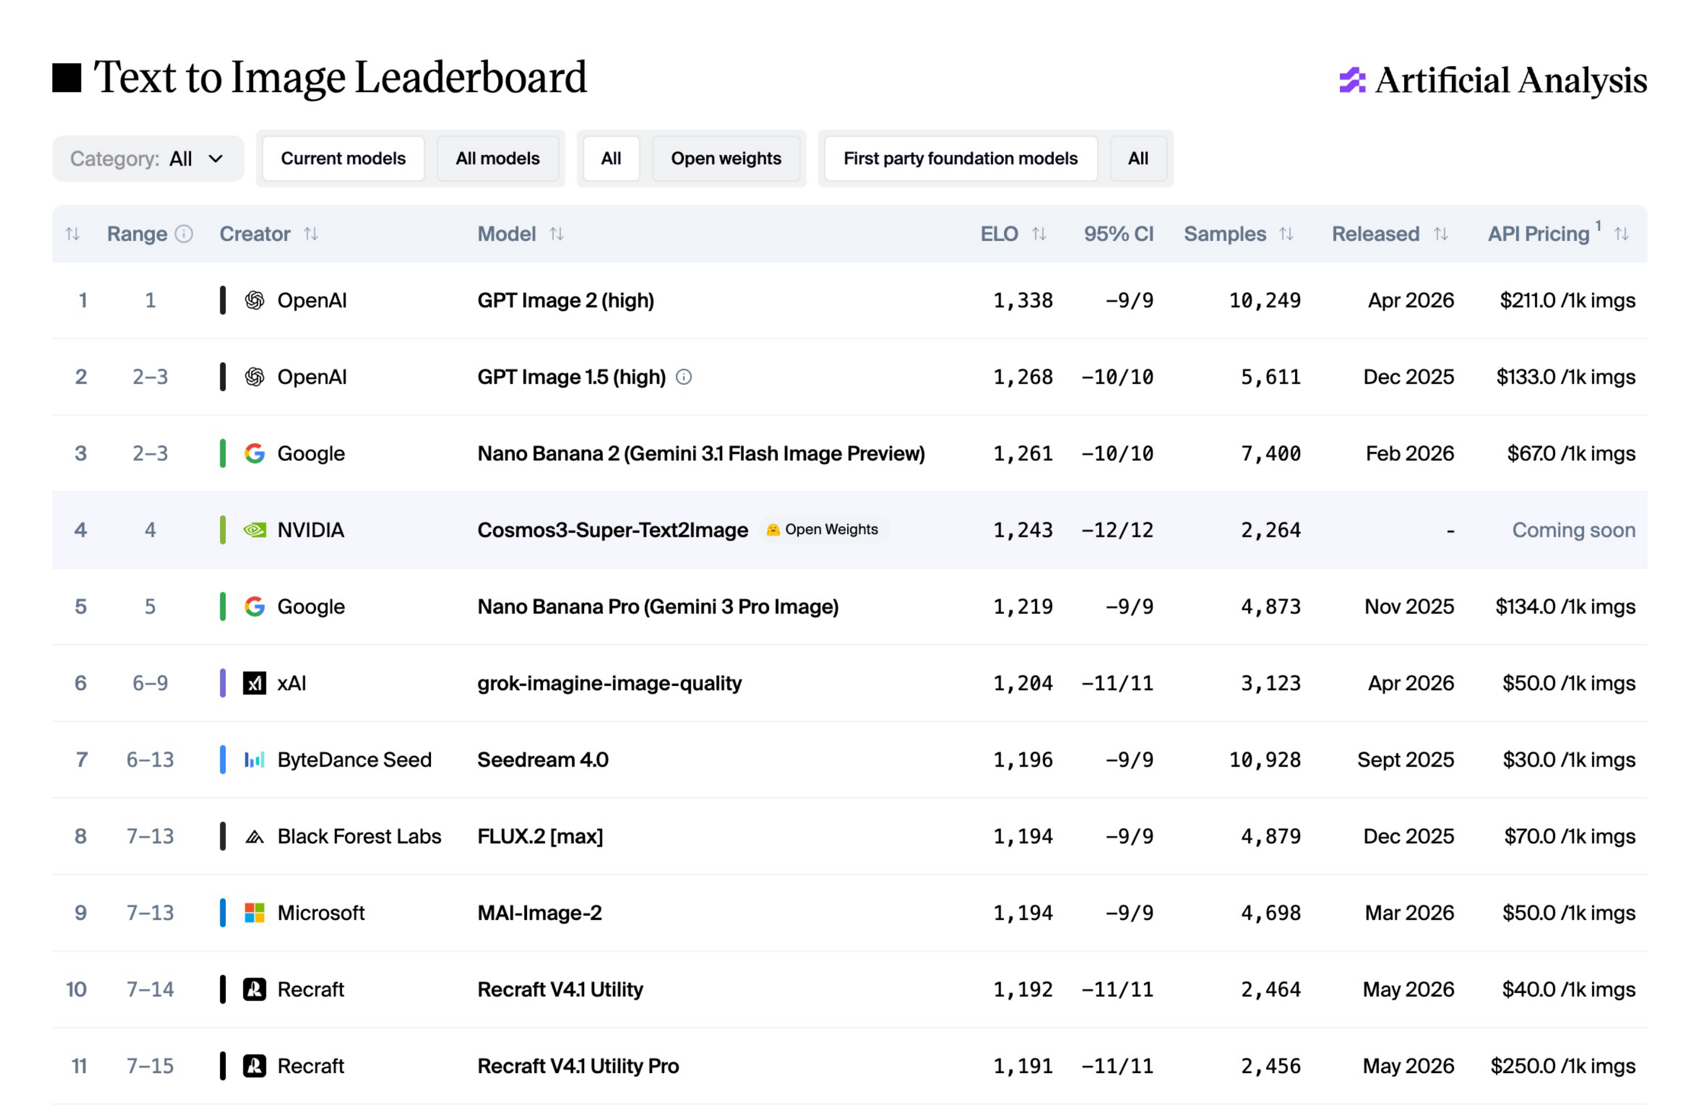Select All next to First party filter
Image resolution: width=1700 pixels, height=1119 pixels.
click(x=1138, y=159)
